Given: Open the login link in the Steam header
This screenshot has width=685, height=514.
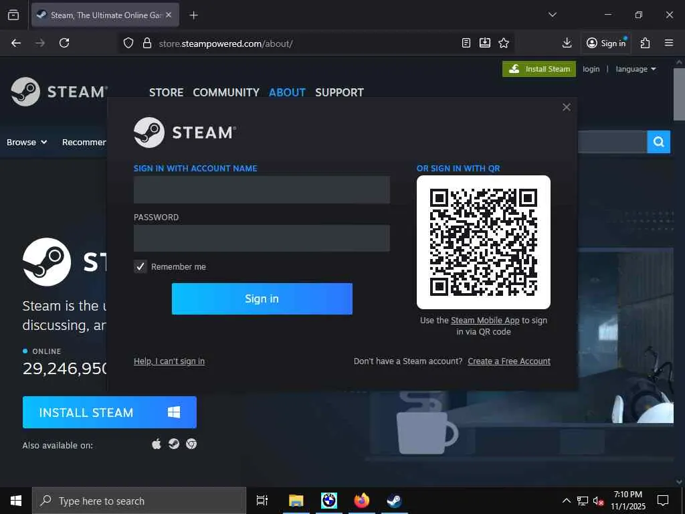Looking at the screenshot, I should pos(591,69).
